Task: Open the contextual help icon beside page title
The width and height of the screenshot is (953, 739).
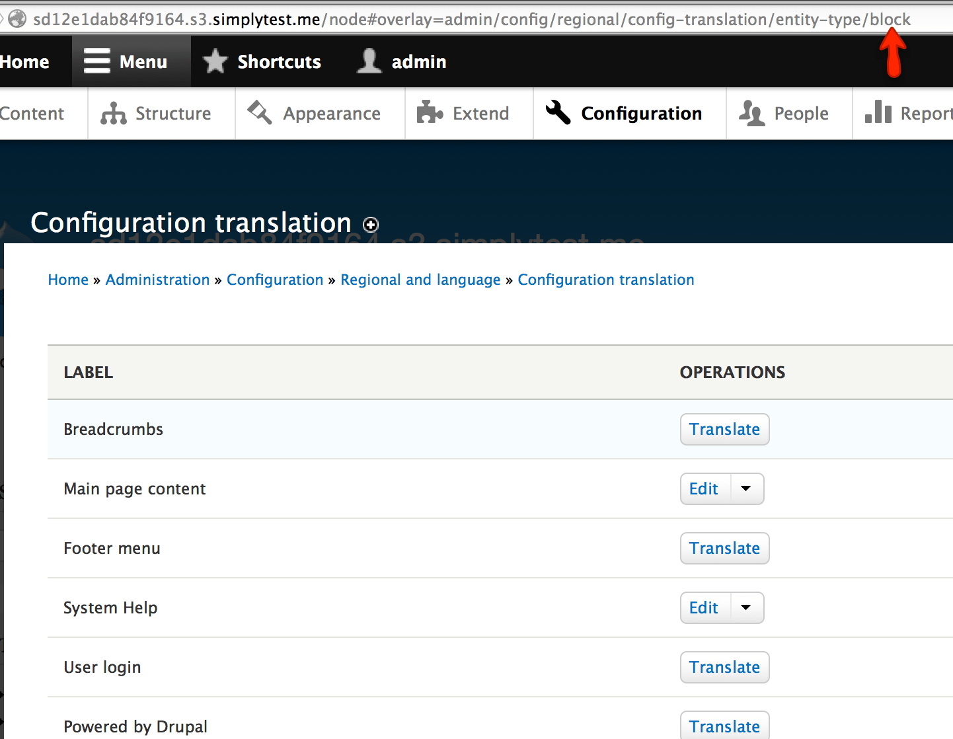Action: point(371,225)
